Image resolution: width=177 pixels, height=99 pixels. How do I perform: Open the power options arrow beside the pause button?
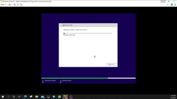click(x=12, y=5)
